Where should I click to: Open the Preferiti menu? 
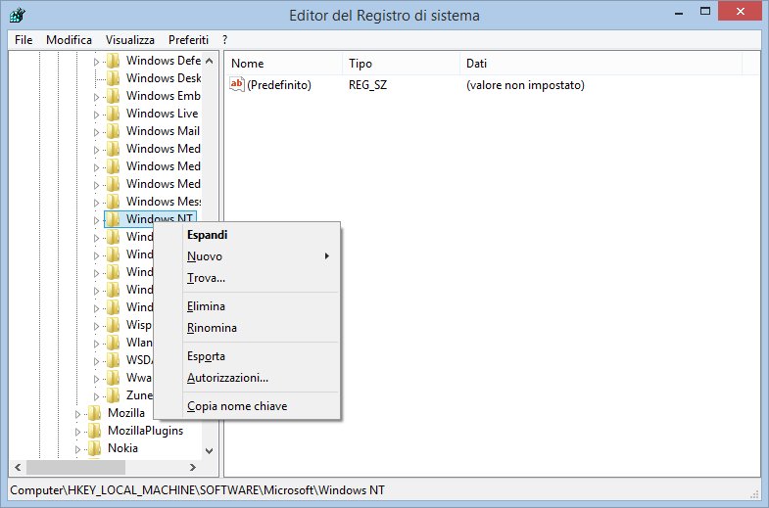188,40
